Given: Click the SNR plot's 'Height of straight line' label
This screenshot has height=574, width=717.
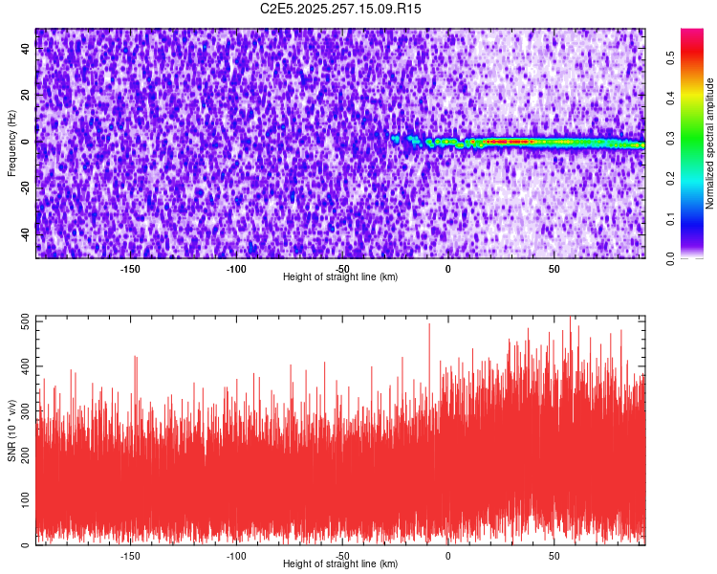Looking at the screenshot, I should [340, 563].
